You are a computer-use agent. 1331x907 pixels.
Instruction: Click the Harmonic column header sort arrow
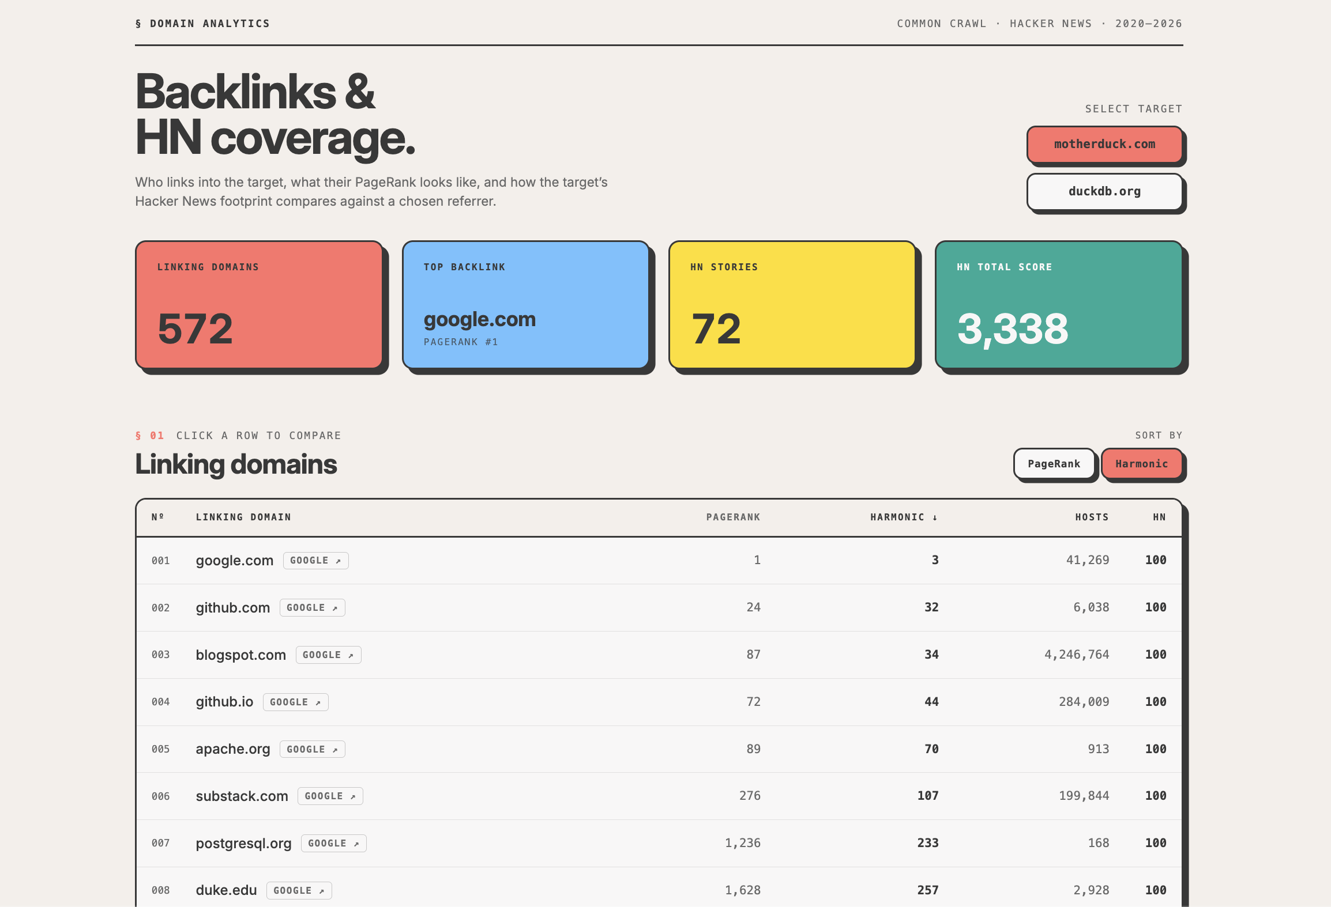click(x=935, y=517)
